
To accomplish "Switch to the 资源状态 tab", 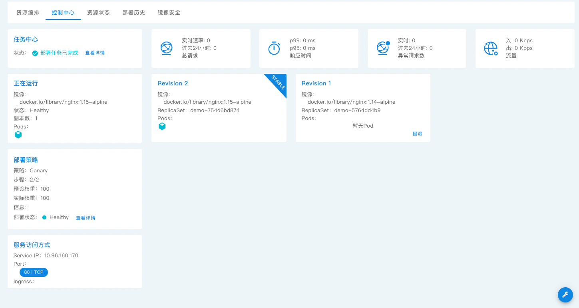I will 98,12.
